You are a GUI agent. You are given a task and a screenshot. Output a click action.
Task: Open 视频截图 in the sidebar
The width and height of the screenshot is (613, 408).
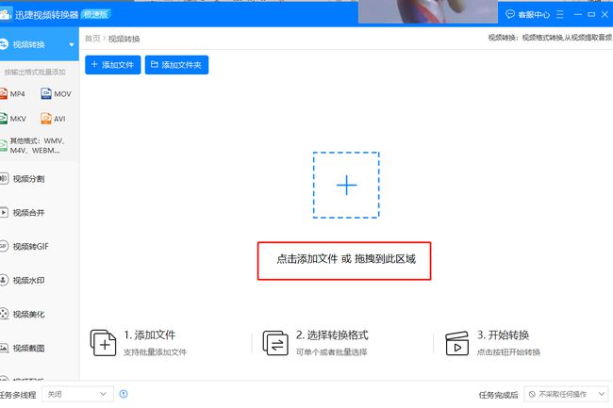click(x=28, y=348)
